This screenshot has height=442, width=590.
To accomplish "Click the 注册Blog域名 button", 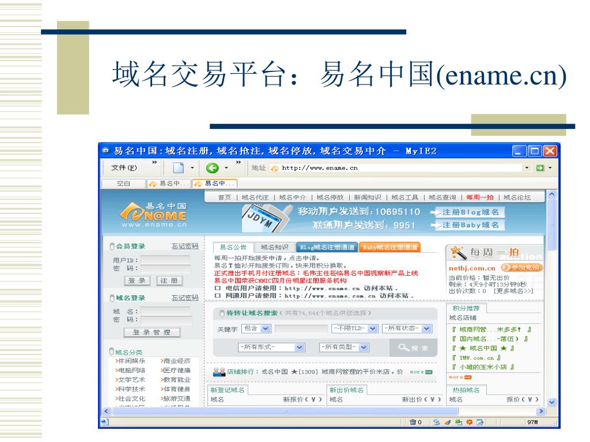I will pos(467,212).
